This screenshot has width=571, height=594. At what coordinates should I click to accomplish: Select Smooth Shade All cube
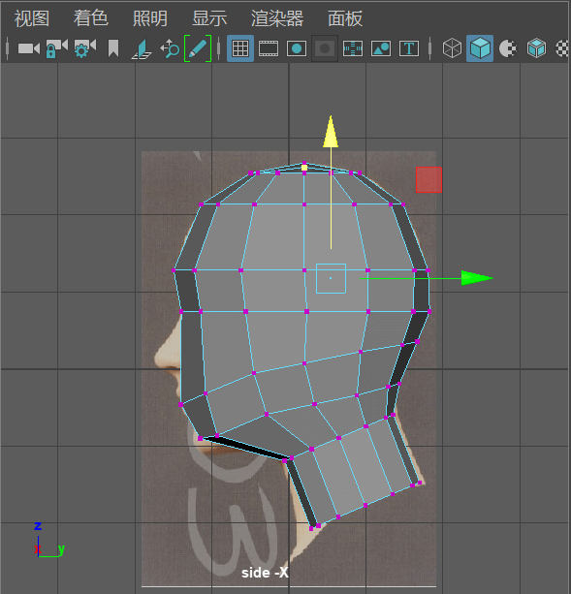point(480,48)
